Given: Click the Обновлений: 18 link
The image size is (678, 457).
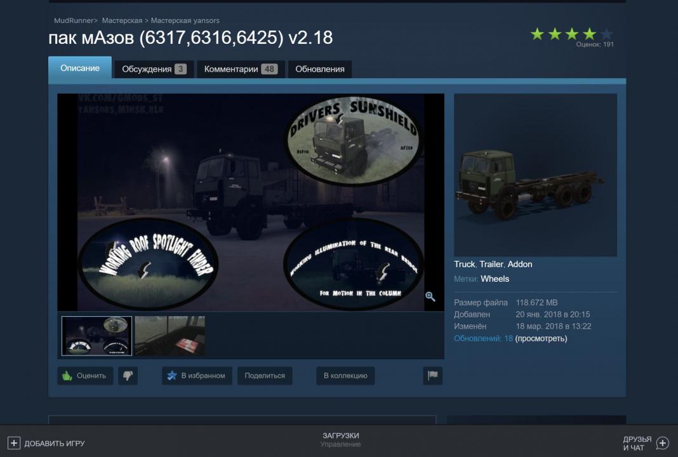Looking at the screenshot, I should coord(483,338).
